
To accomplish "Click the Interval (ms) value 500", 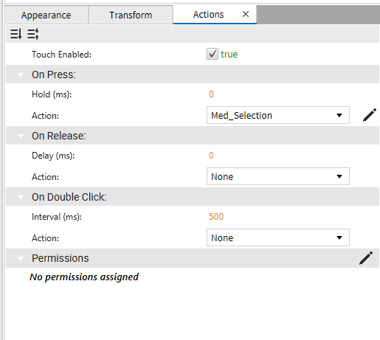I will point(216,217).
